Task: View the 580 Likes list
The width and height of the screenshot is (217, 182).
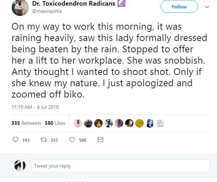Action: point(55,123)
